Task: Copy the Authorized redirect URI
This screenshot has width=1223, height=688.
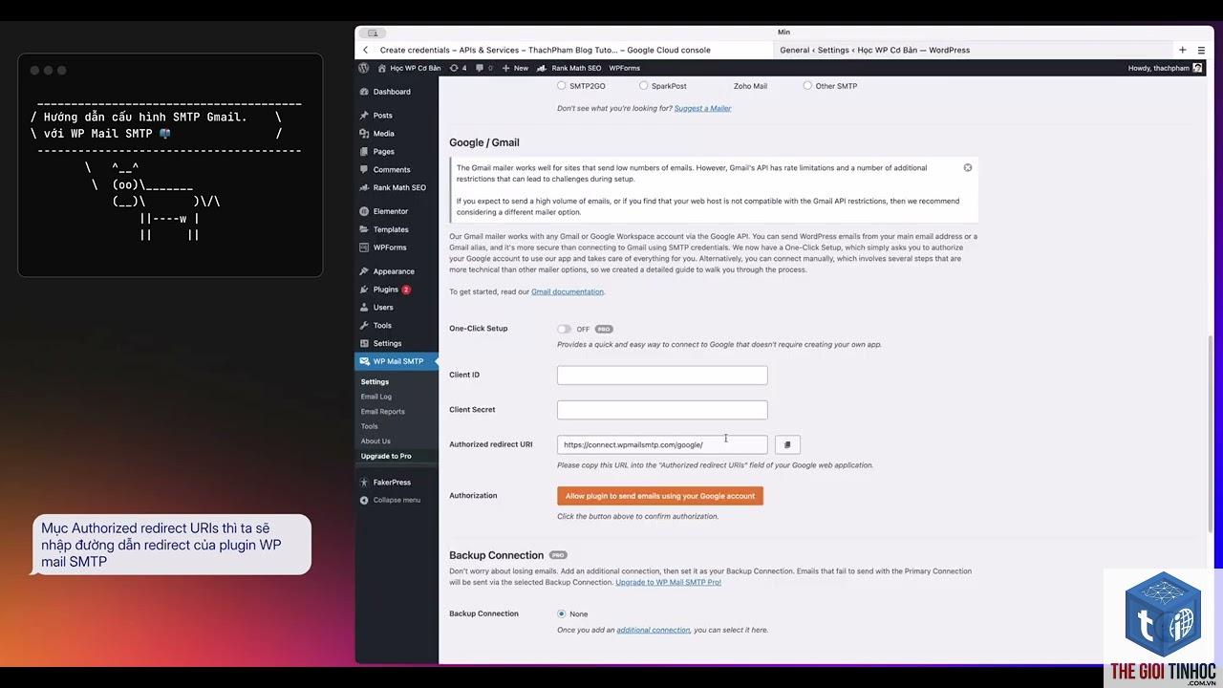Action: point(787,444)
